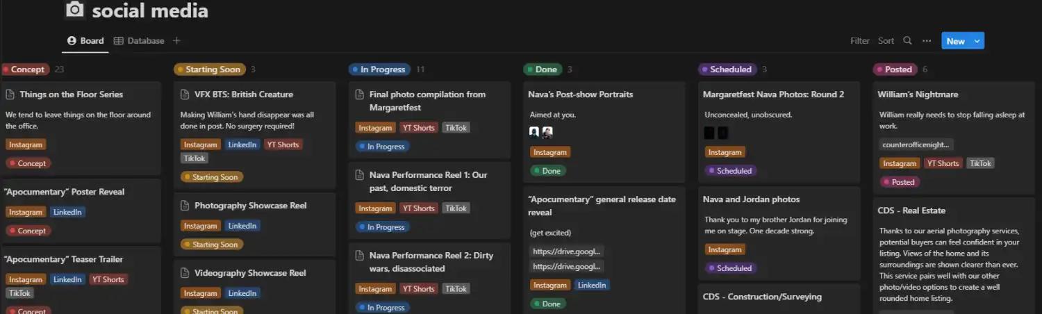Image resolution: width=1042 pixels, height=314 pixels.
Task: Click YT Shorts tag on Teaser Trailer card
Action: click(108, 279)
